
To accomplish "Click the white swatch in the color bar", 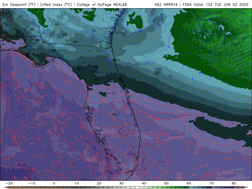I will [137, 187].
